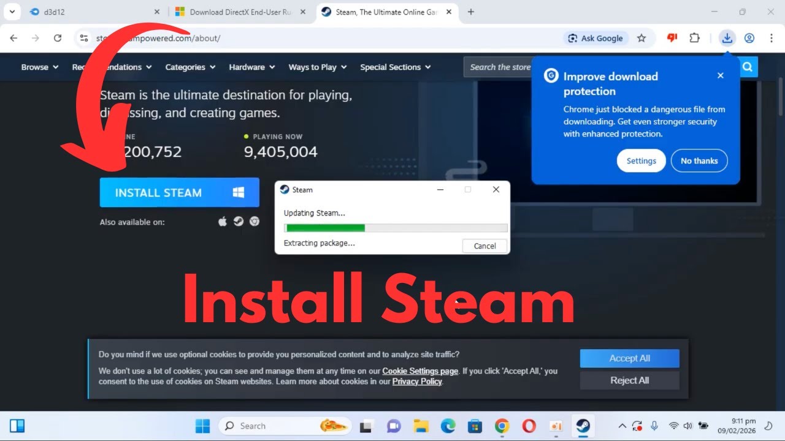
Task: Open Chrome's three-dot menu
Action: (772, 38)
